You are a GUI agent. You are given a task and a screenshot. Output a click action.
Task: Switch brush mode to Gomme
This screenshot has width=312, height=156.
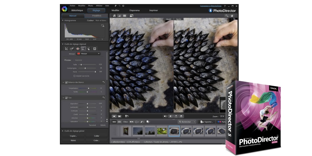(x=78, y=60)
